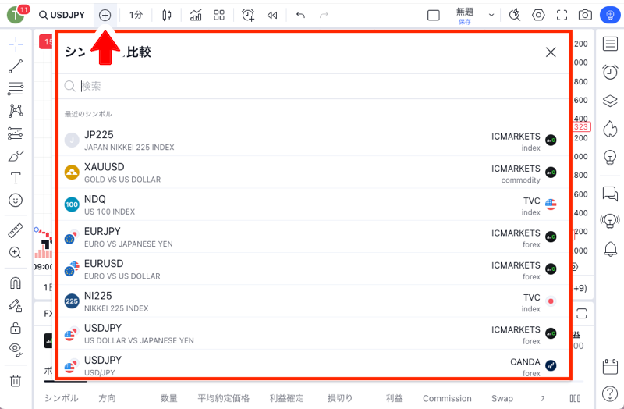Open the object tree layers panel

coord(610,101)
